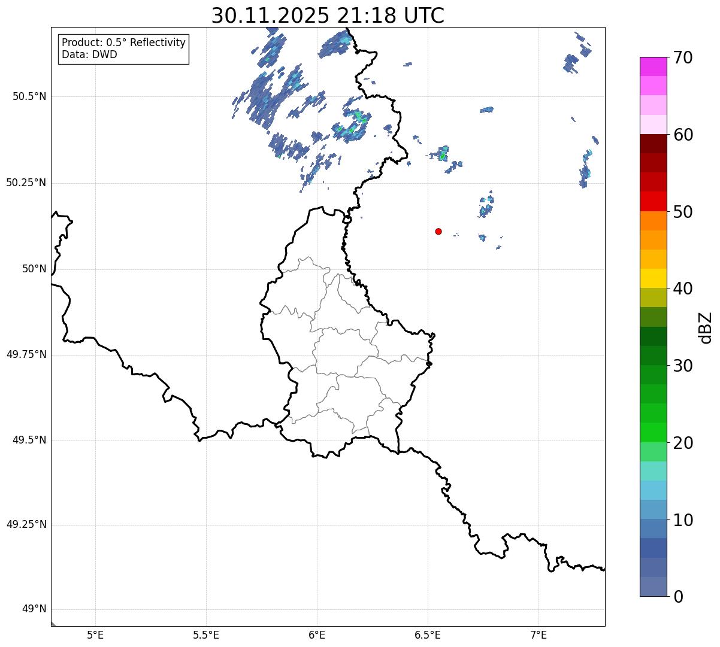The height and width of the screenshot is (647, 720).
Task: Click the 5°E longitude label
Action: tap(95, 634)
